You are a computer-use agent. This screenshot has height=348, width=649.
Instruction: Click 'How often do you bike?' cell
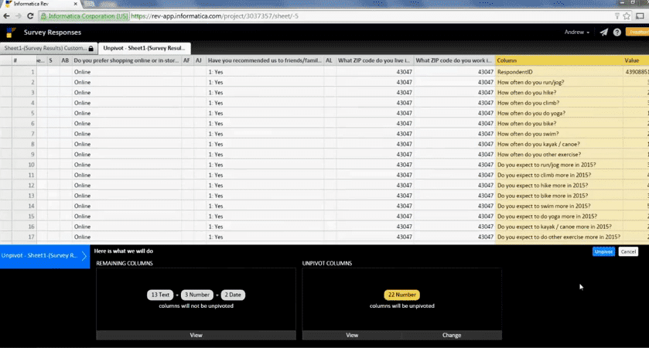558,124
